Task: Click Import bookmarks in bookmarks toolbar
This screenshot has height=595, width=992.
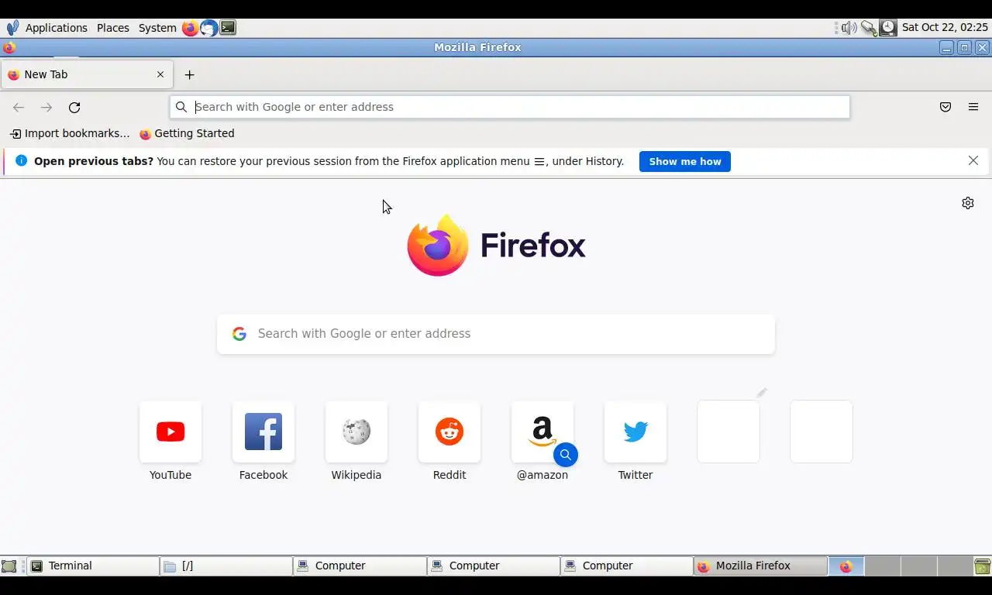Action: click(x=70, y=133)
